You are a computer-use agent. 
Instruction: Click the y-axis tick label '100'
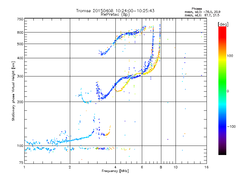pos(20,146)
